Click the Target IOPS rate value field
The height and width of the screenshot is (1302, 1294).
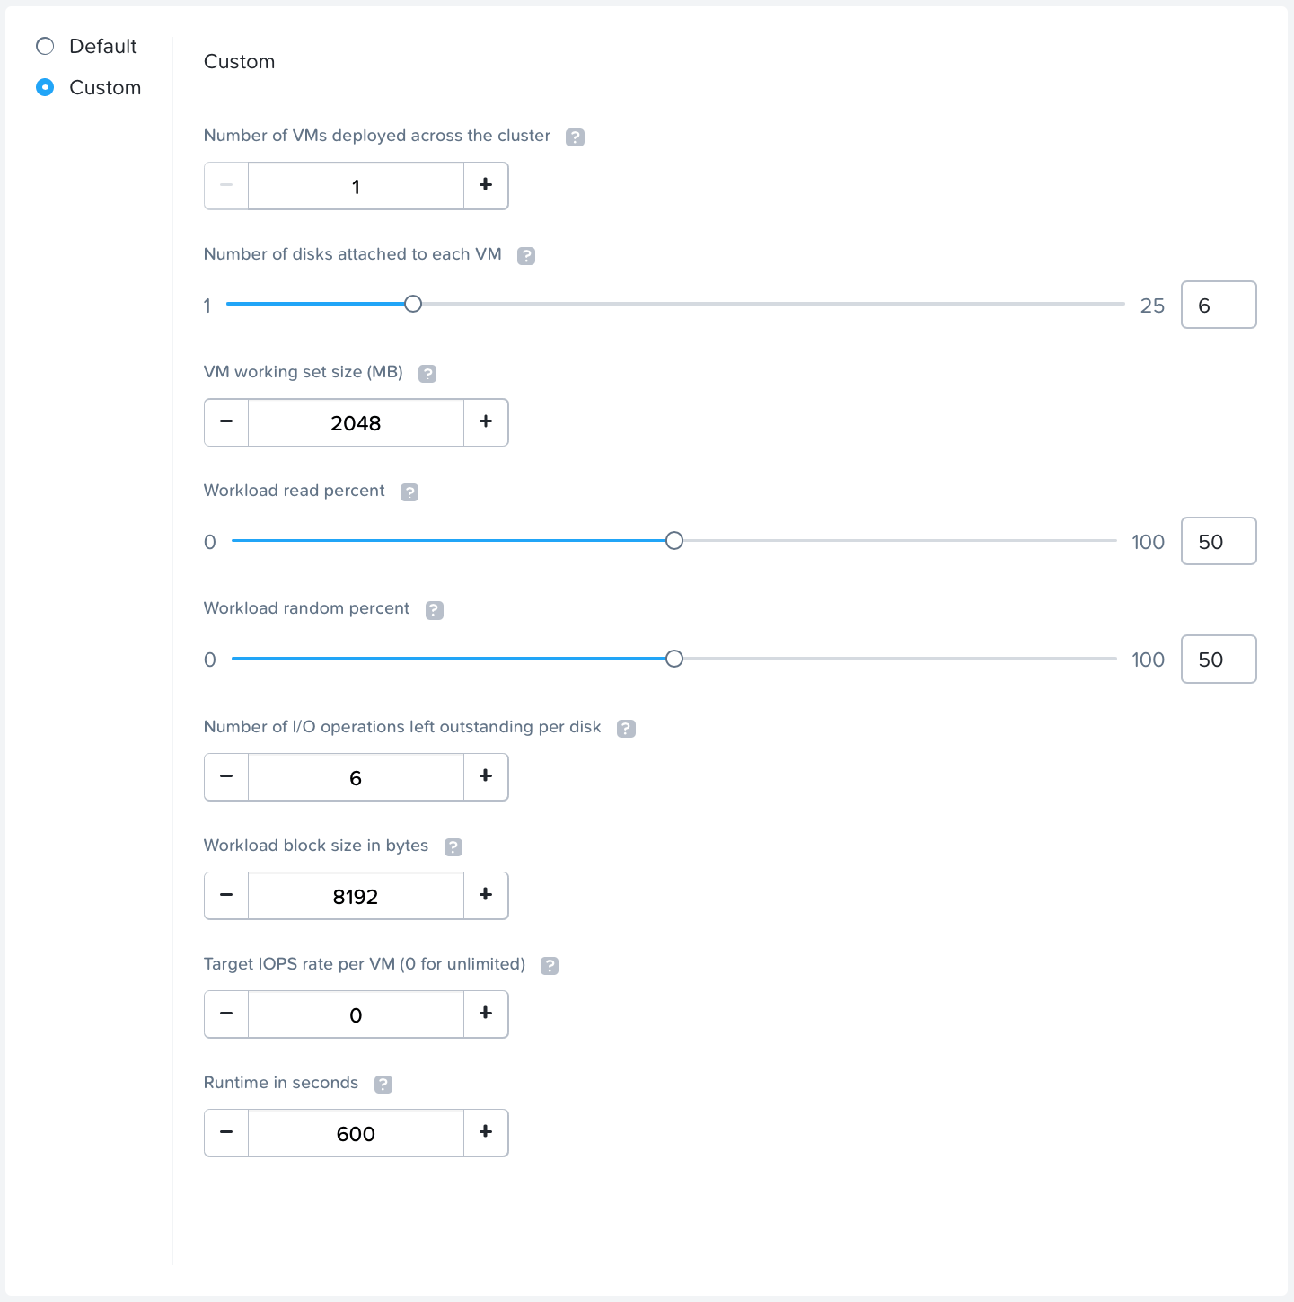pyautogui.click(x=356, y=1014)
